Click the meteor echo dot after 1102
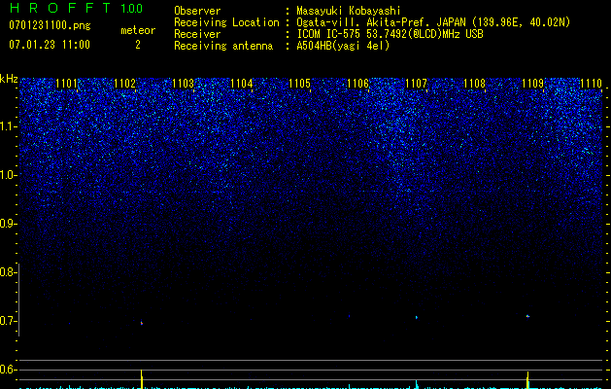 pos(142,323)
